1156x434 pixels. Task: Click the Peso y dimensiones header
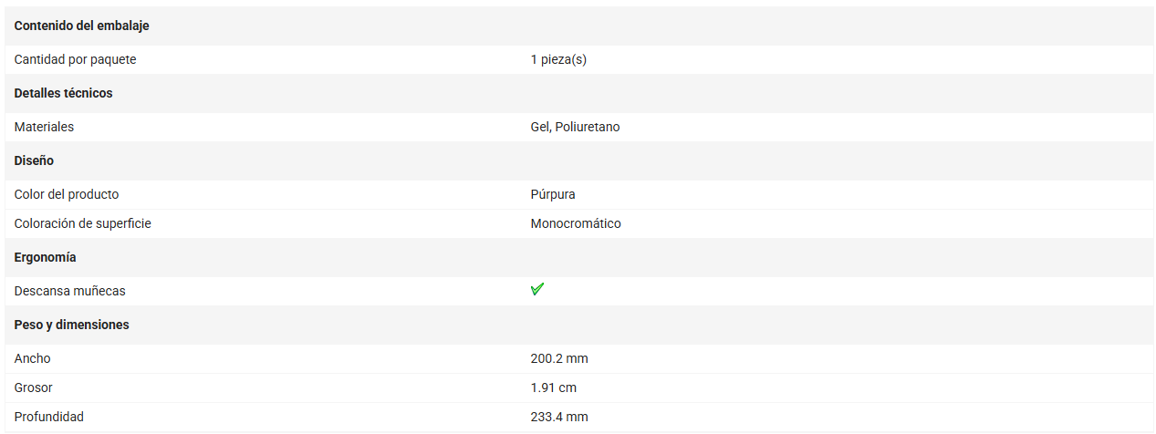72,325
